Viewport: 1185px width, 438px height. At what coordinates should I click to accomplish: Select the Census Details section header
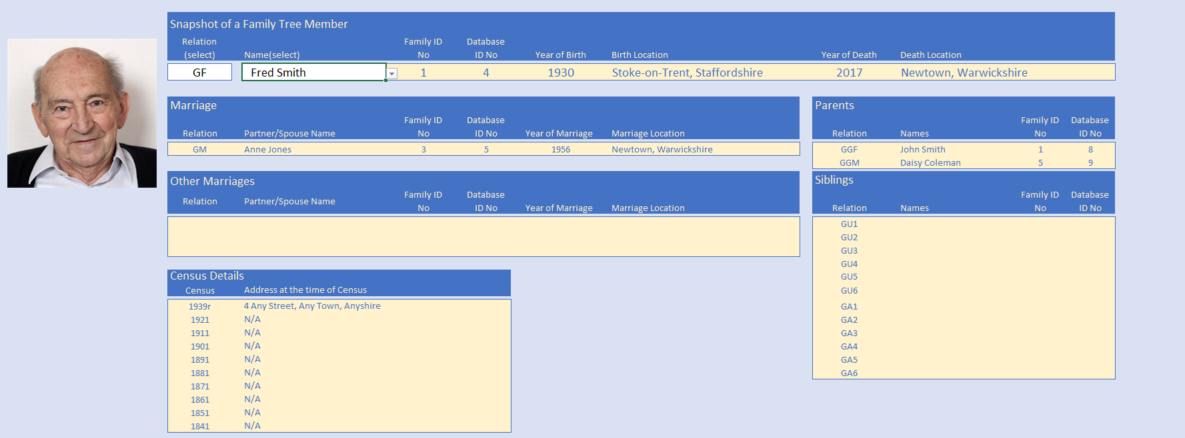[207, 276]
